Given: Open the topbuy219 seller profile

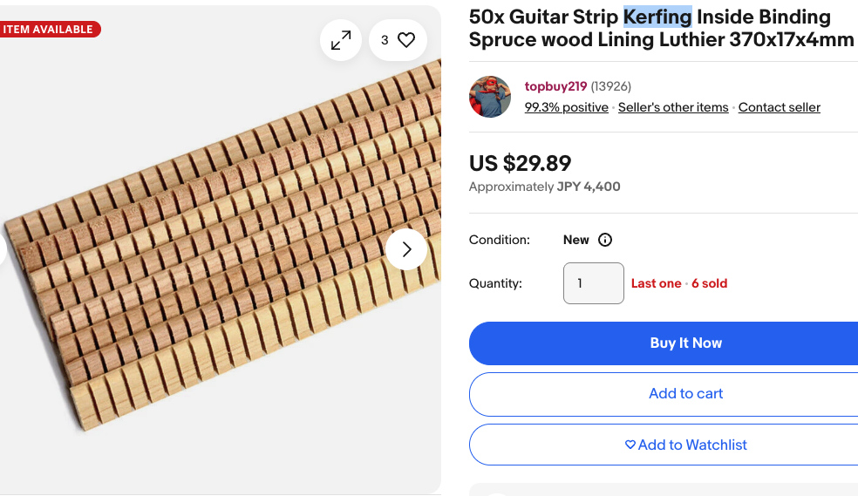Looking at the screenshot, I should click(x=555, y=86).
